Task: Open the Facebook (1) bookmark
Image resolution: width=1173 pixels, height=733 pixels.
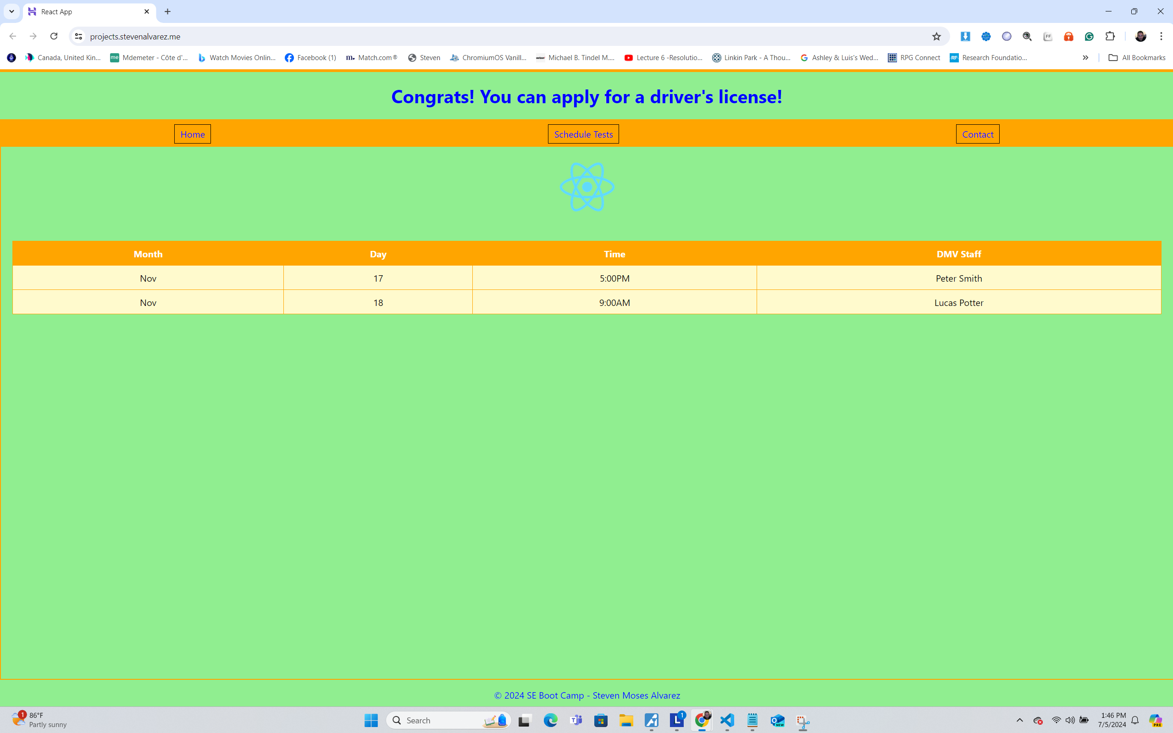Action: [310, 58]
